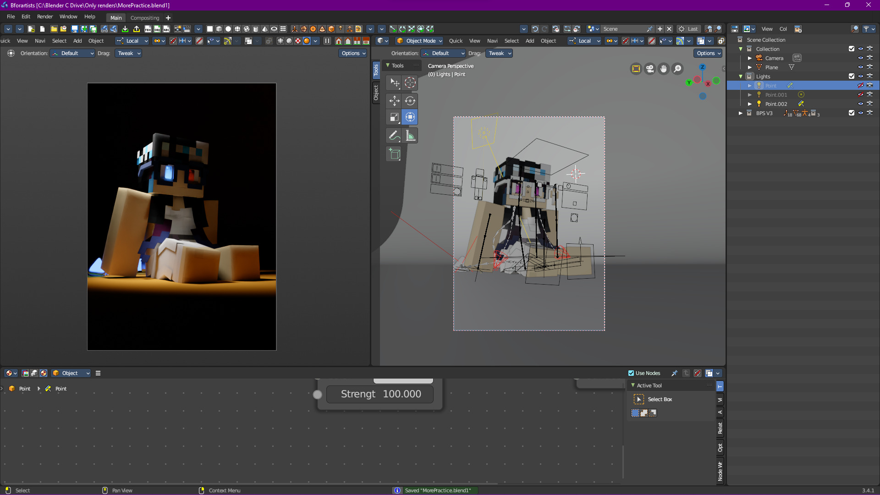
Task: Adjust the Strength 100.000 slider field
Action: [x=380, y=394]
